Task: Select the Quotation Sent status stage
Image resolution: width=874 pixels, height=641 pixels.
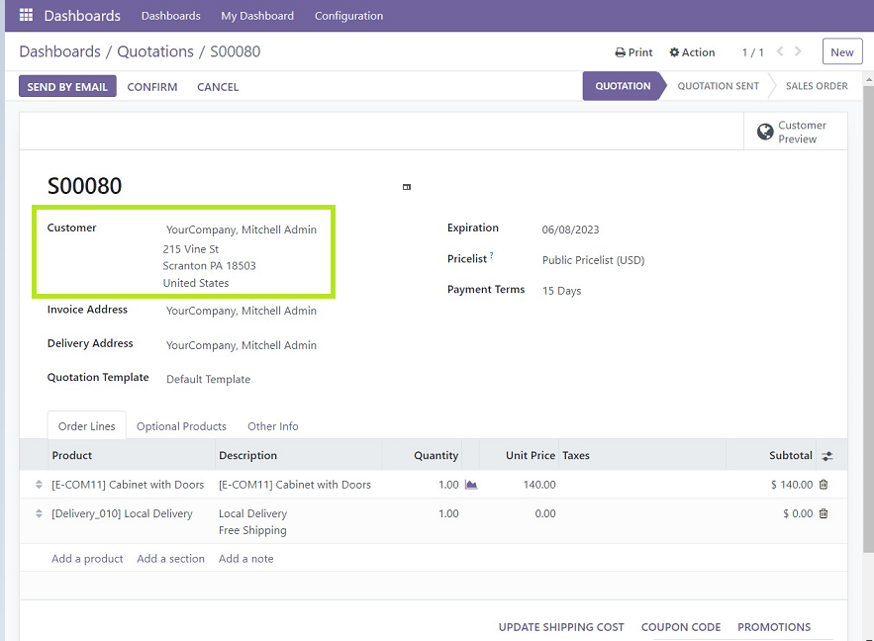Action: coord(718,86)
